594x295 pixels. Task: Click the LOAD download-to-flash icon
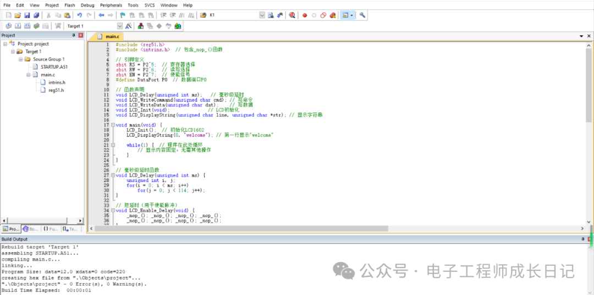[58, 26]
